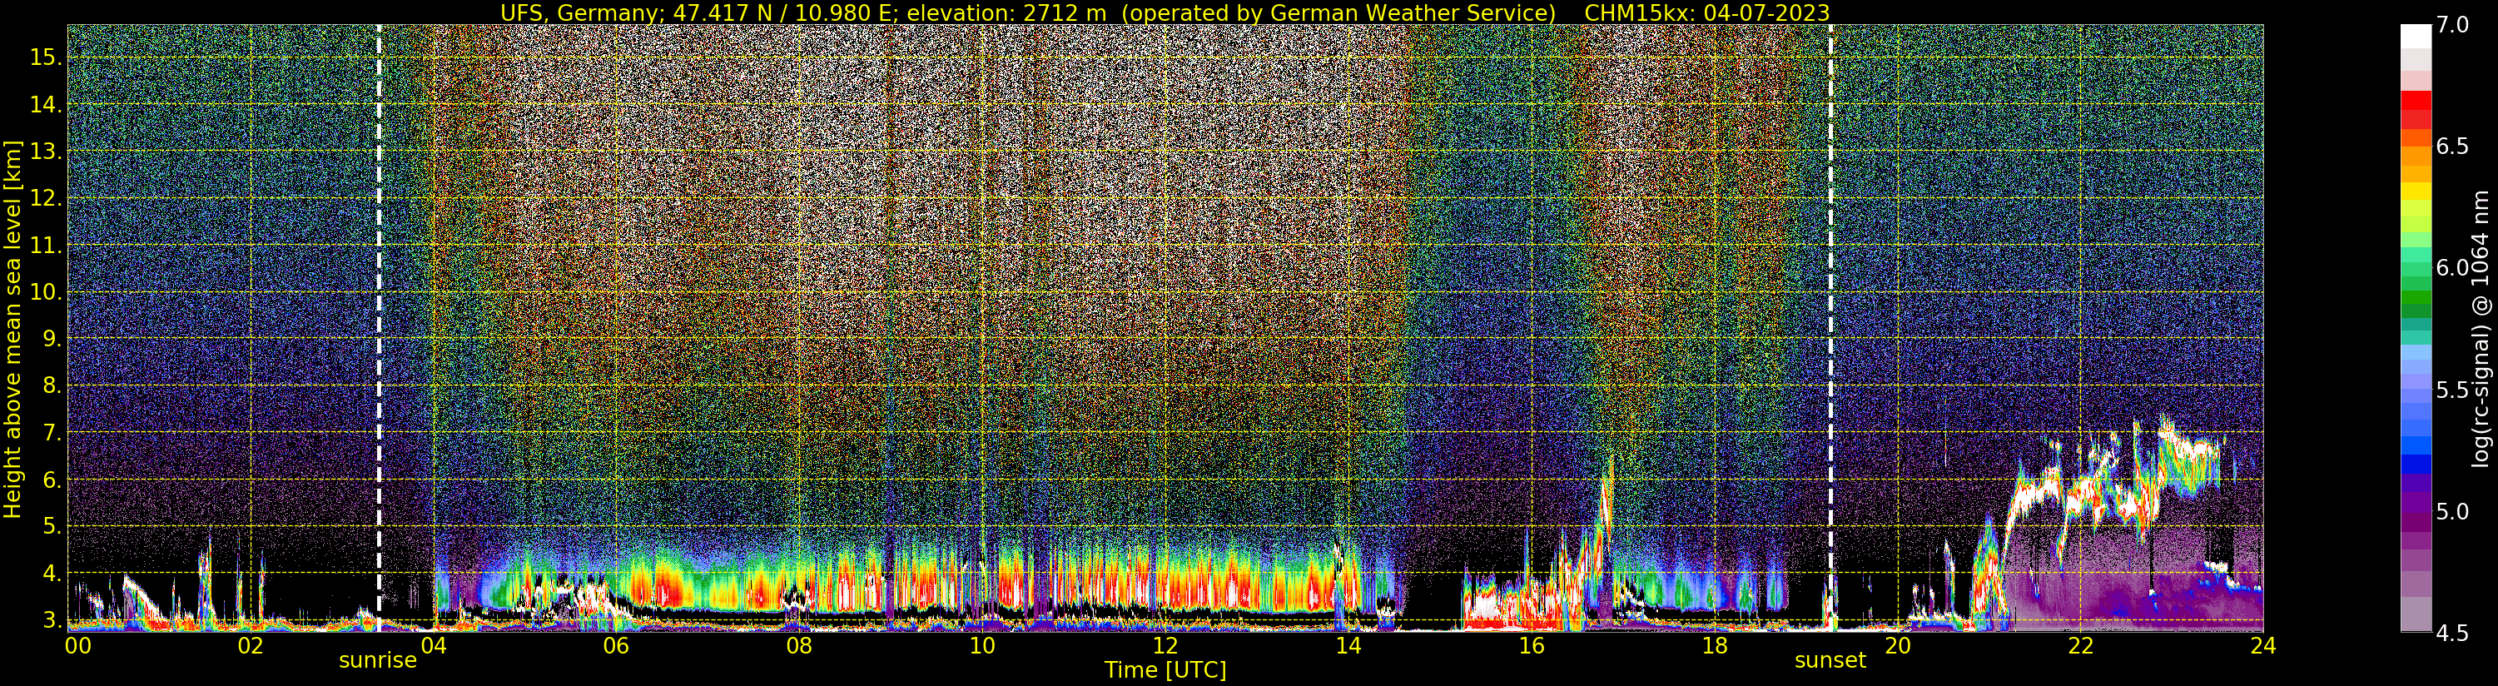The height and width of the screenshot is (686, 2498).
Task: Click the tall cloud spike near 17 UTC
Action: click(1607, 505)
